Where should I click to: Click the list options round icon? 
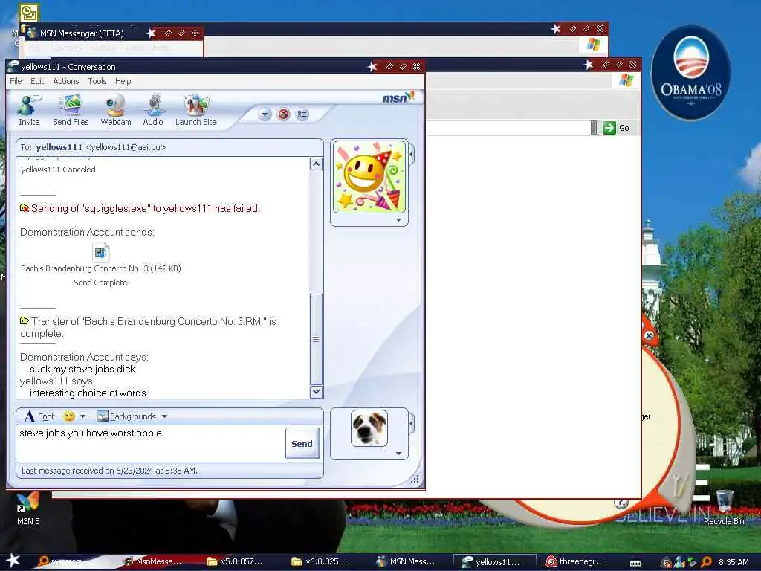302,114
